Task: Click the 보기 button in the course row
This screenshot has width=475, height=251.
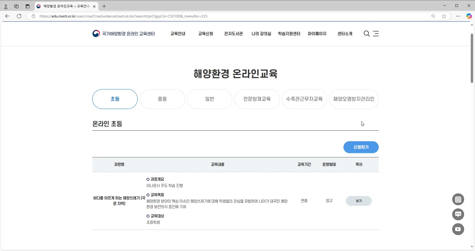Action: [x=359, y=201]
